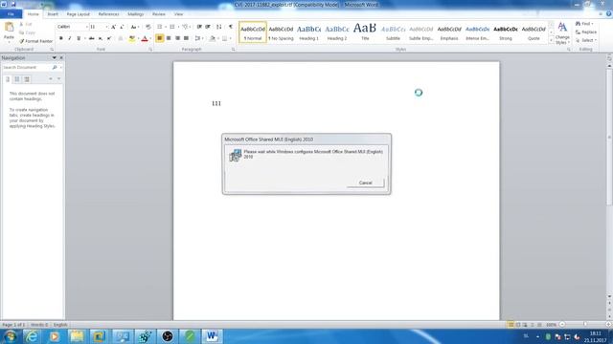Image resolution: width=613 pixels, height=344 pixels.
Task: Click the Paste icon in Clipboard group
Action: (9, 28)
